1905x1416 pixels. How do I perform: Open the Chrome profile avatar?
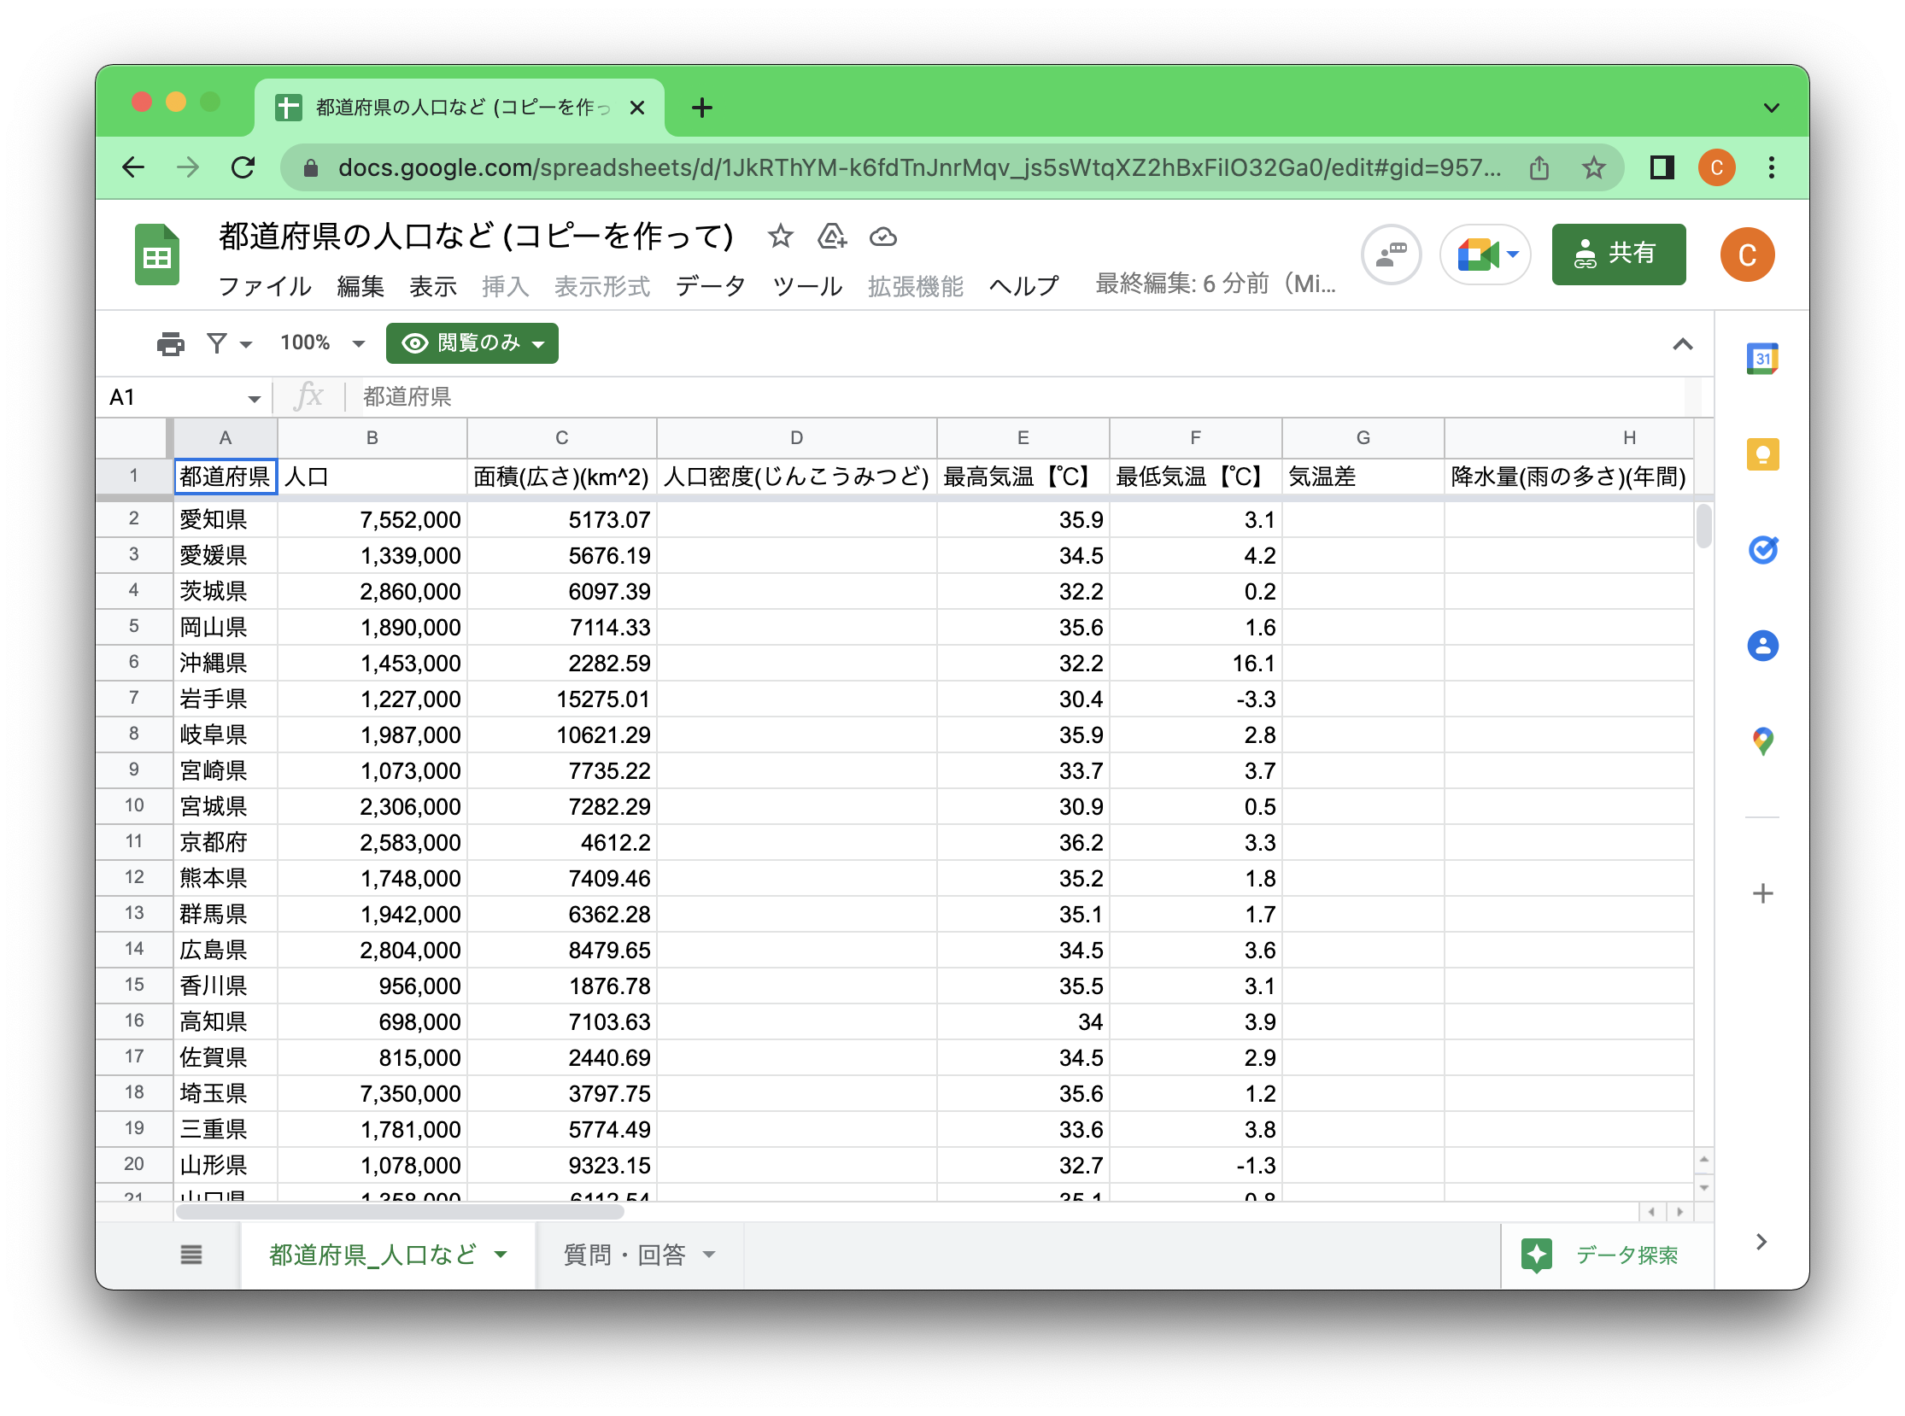[1715, 167]
